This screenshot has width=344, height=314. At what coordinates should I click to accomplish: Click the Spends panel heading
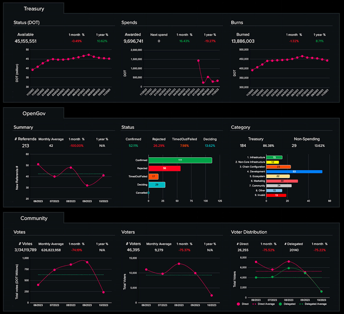[129, 23]
